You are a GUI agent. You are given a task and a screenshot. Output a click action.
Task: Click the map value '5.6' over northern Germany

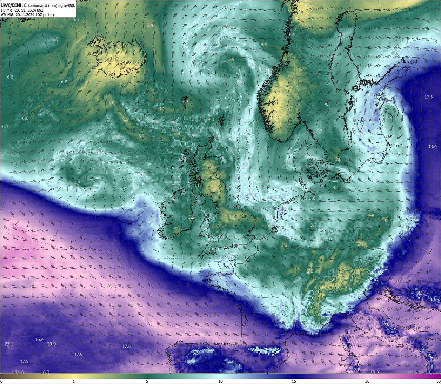[x=312, y=198]
